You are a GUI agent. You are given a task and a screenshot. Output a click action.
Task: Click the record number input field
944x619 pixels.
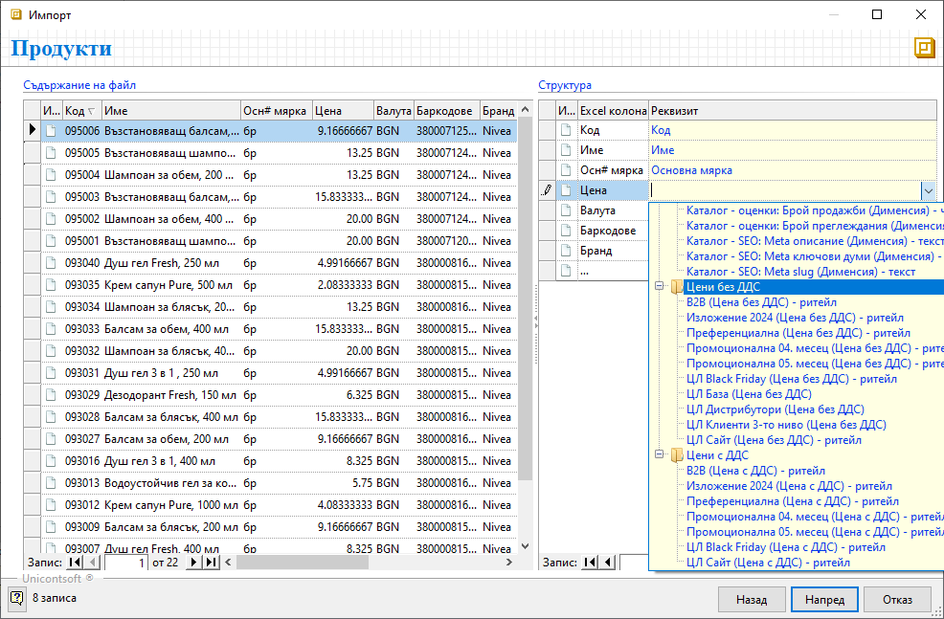coord(125,563)
